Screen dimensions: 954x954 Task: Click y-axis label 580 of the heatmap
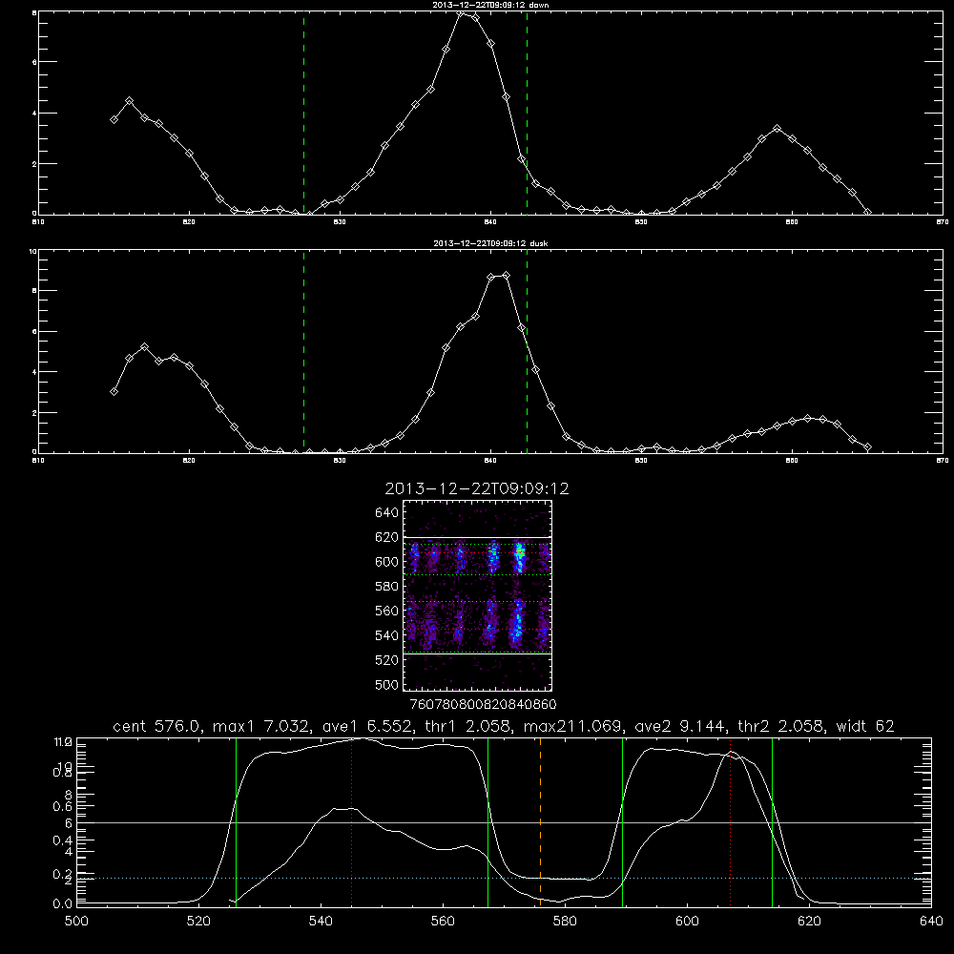[387, 587]
